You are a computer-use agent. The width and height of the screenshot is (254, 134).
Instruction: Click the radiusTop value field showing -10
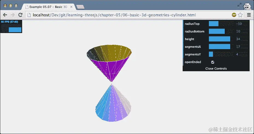(242, 24)
